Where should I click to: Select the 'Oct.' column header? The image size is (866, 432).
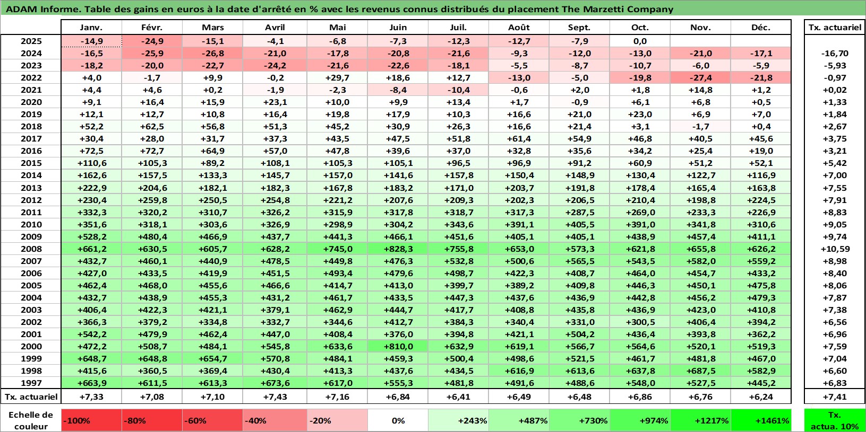(x=640, y=28)
